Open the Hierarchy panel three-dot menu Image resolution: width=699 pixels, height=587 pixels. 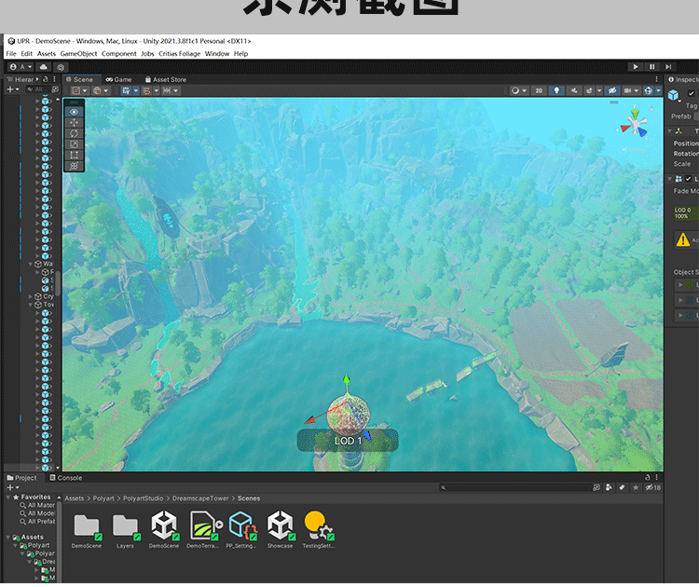[x=54, y=79]
